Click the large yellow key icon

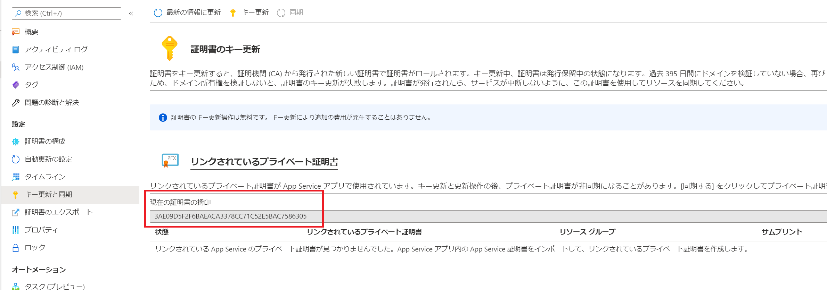click(170, 48)
